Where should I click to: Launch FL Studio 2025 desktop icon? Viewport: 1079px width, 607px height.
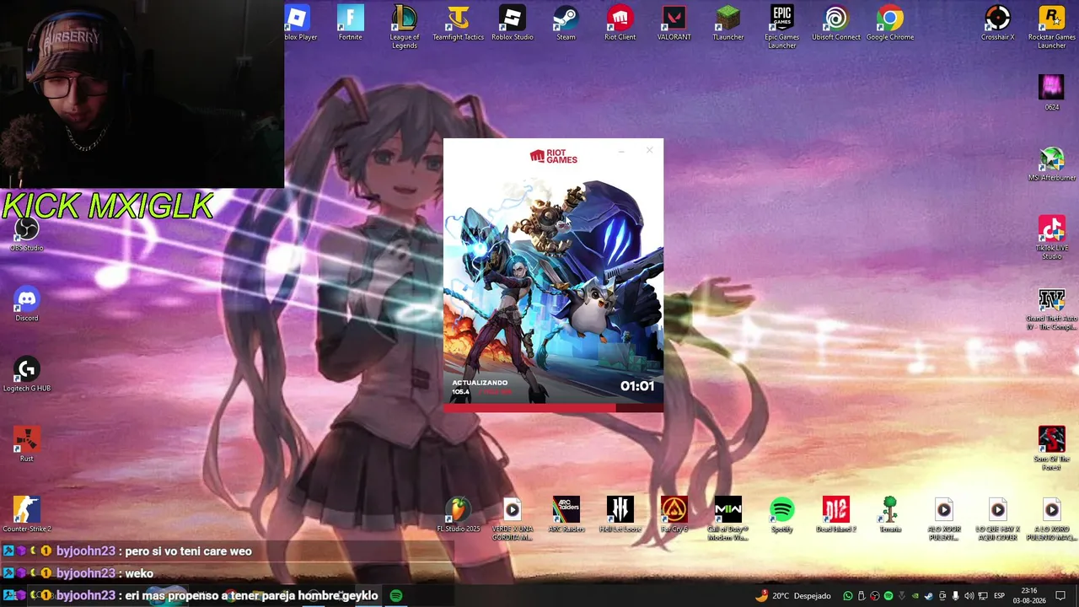pos(459,514)
